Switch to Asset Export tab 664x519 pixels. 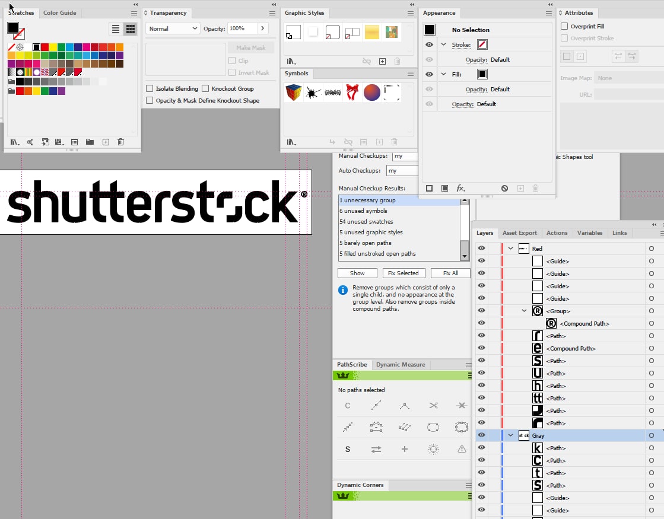tap(520, 233)
